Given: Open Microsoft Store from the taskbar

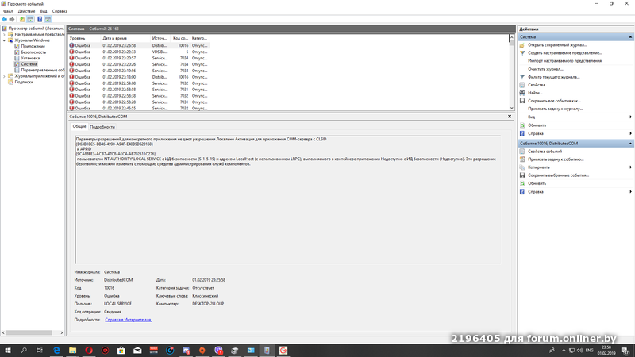Looking at the screenshot, I should point(121,350).
